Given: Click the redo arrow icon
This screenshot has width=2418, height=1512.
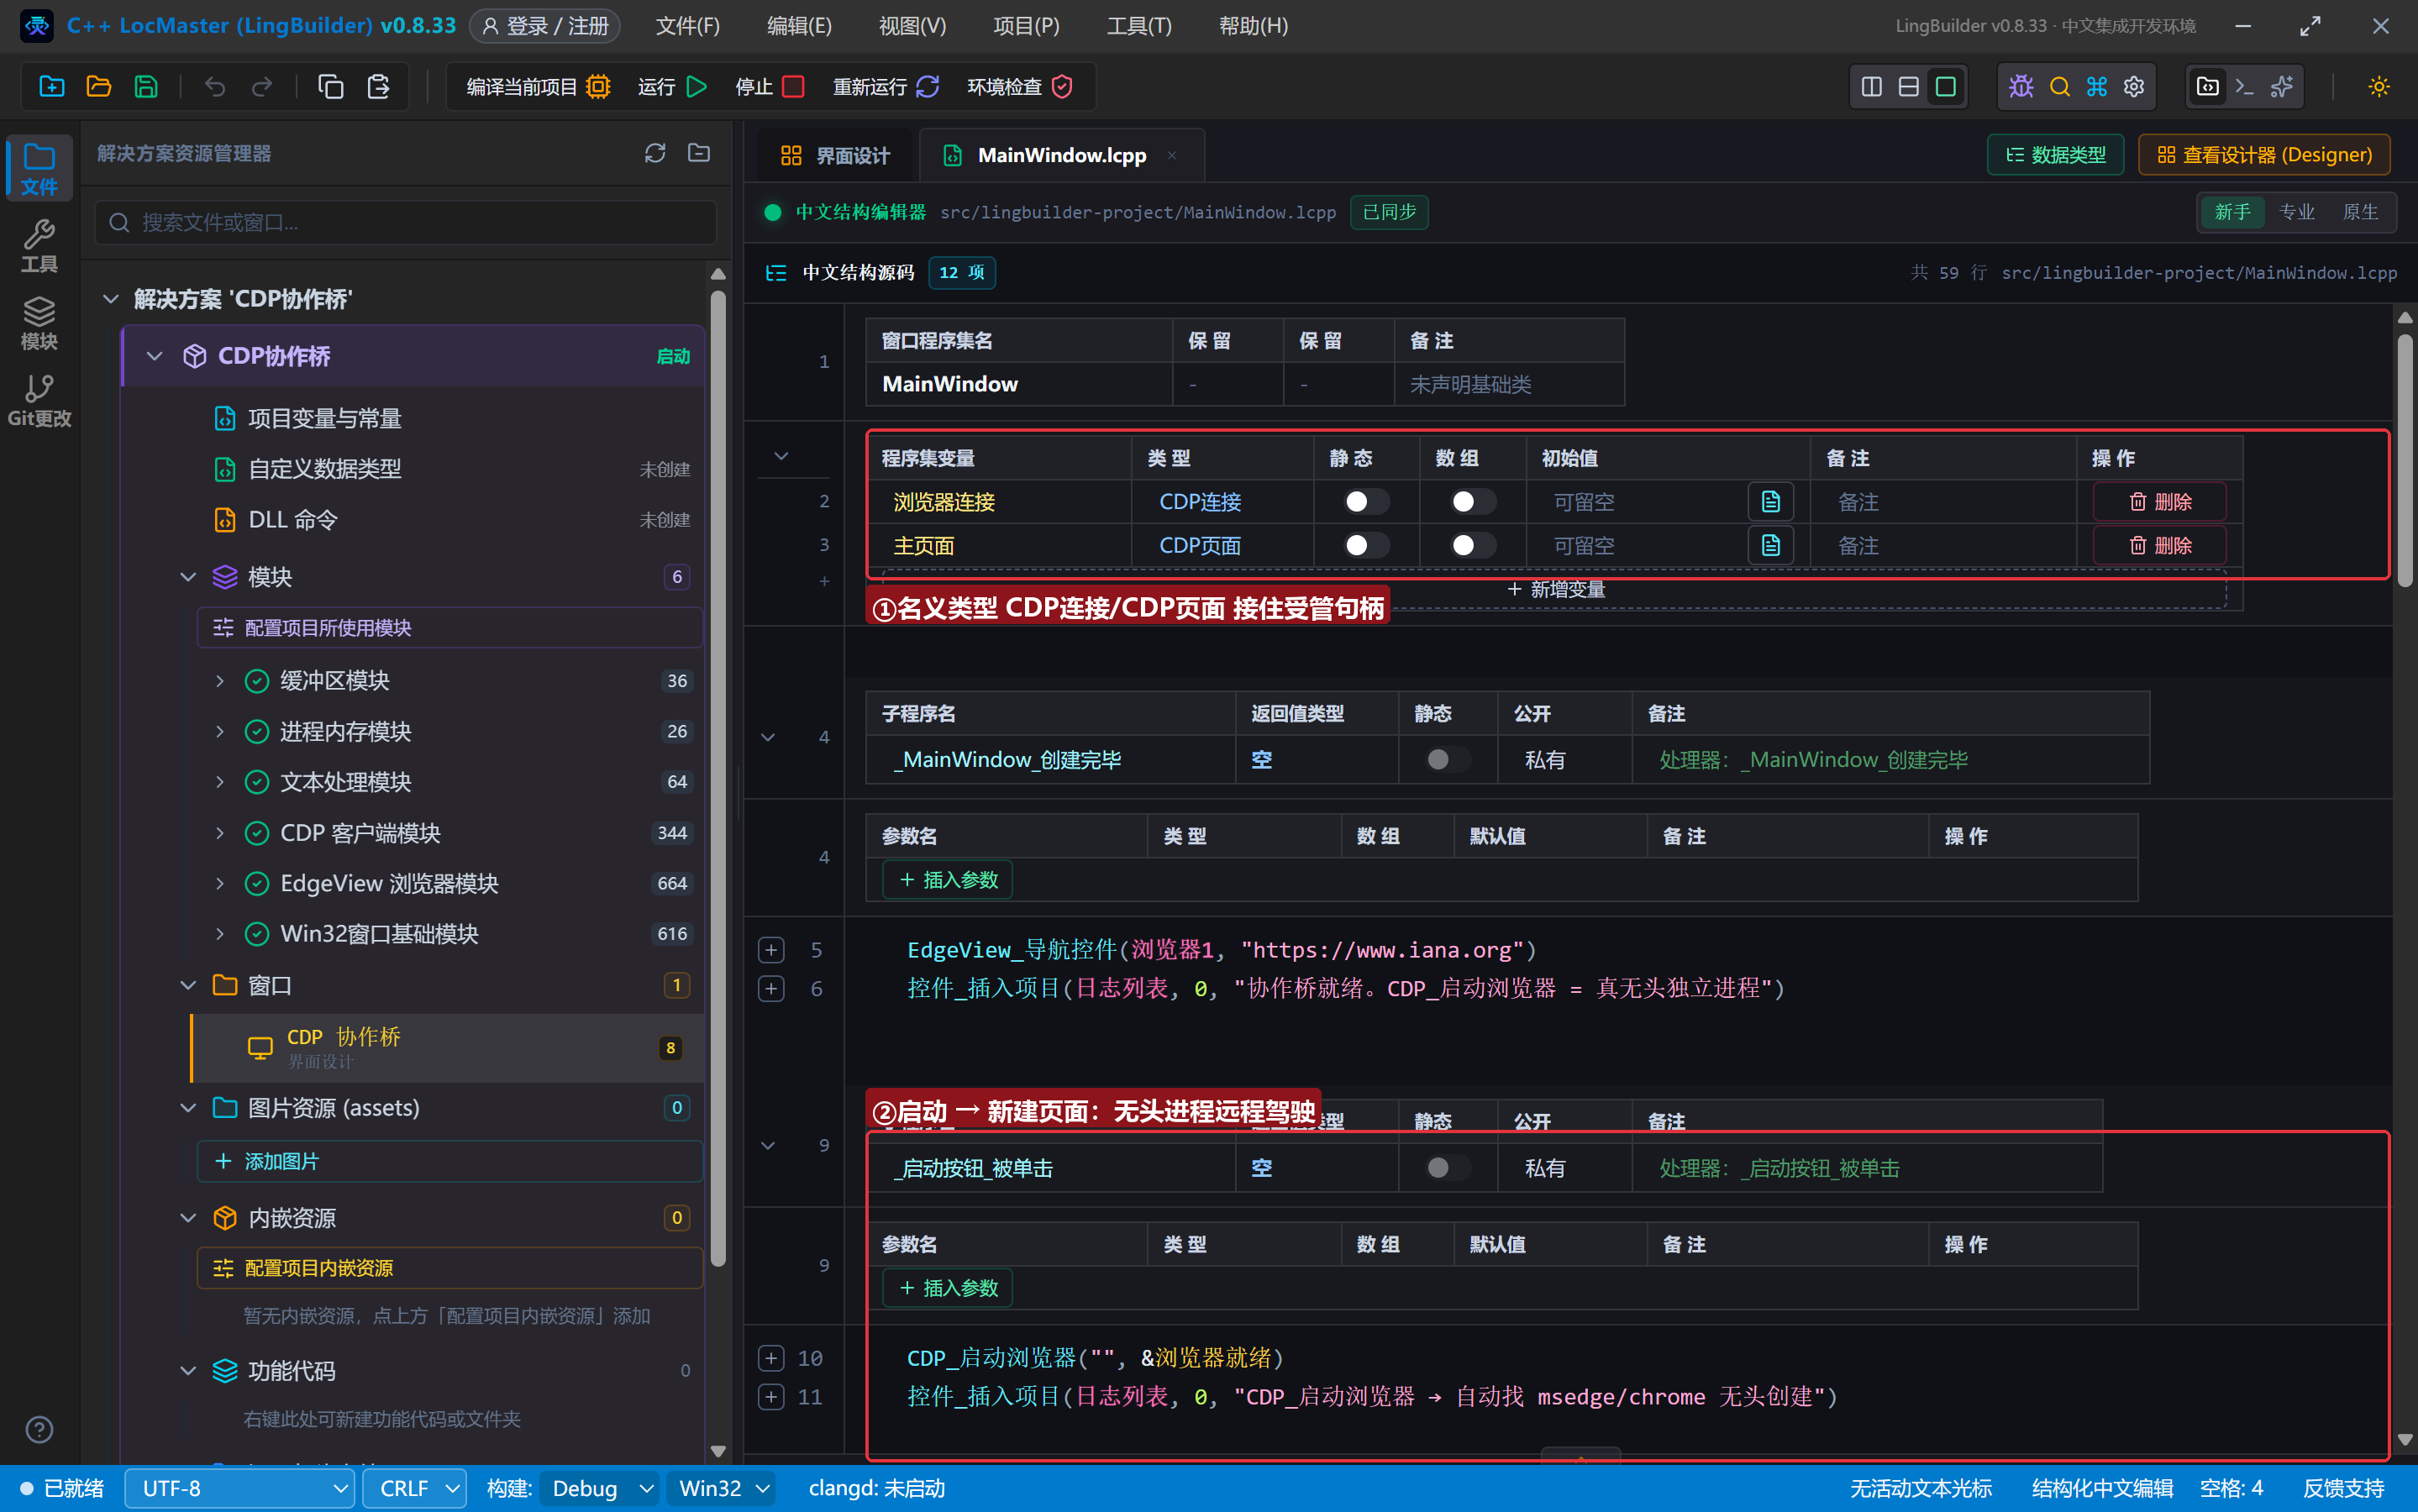Looking at the screenshot, I should coord(262,87).
